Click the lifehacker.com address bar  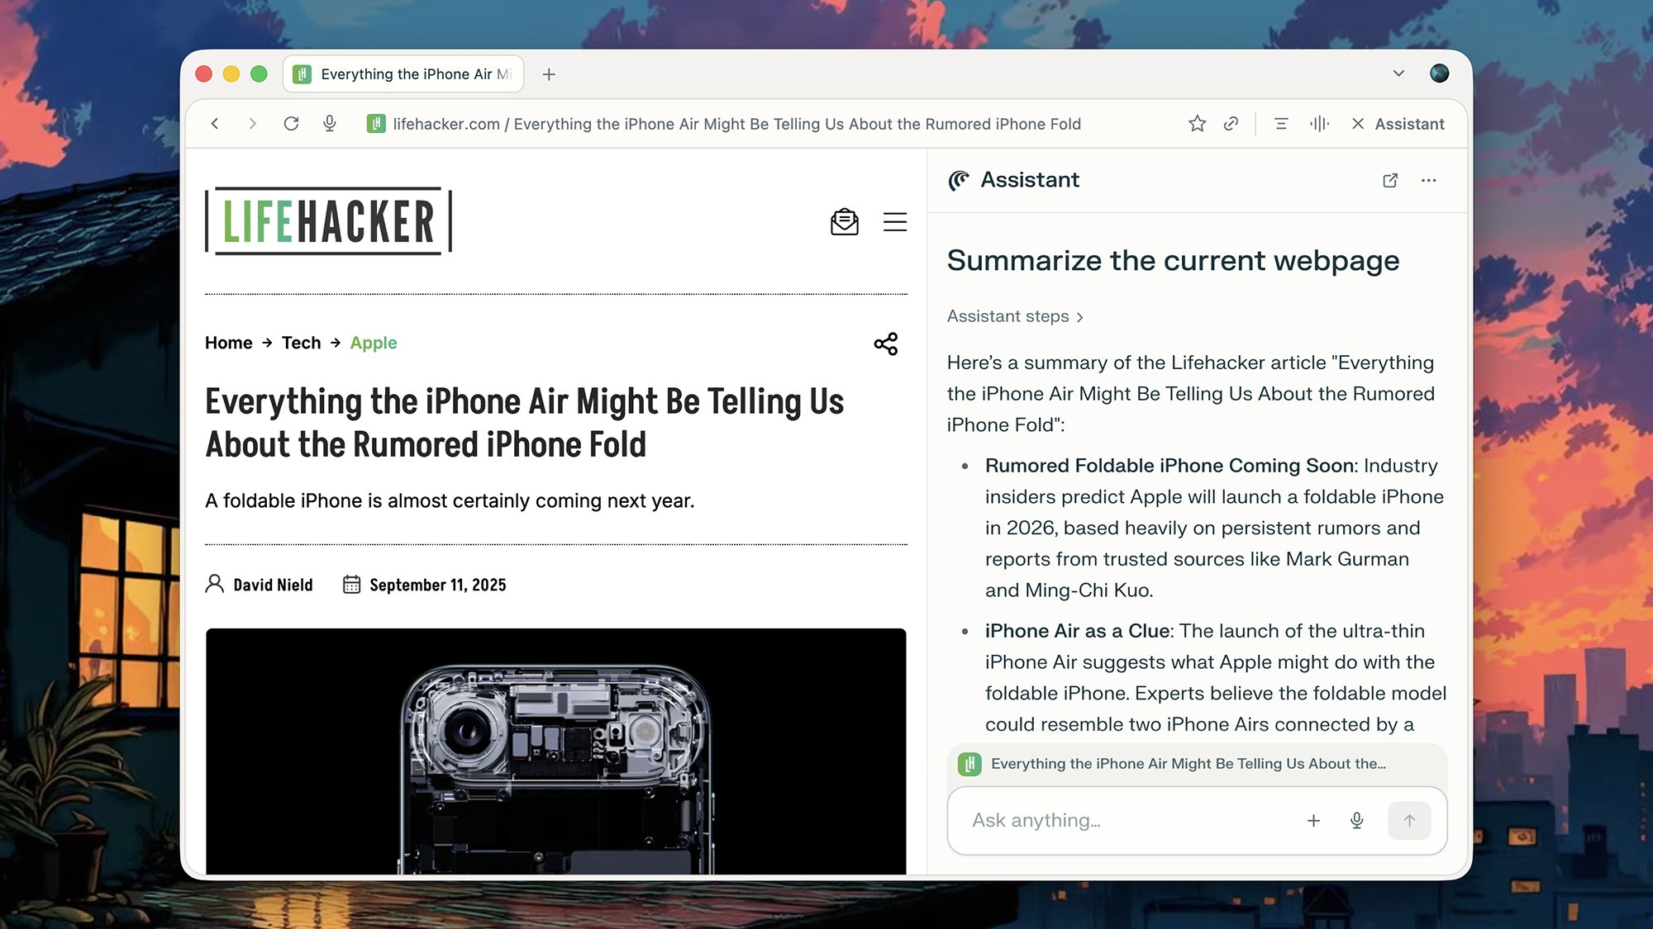[736, 124]
